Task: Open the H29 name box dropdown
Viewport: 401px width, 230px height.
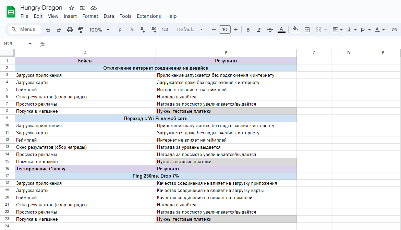Action: tap(30, 44)
